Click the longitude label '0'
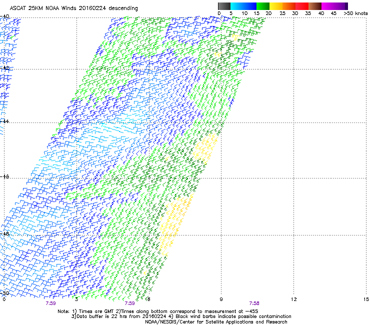Viewport: 370px width, 325px height. (4, 299)
